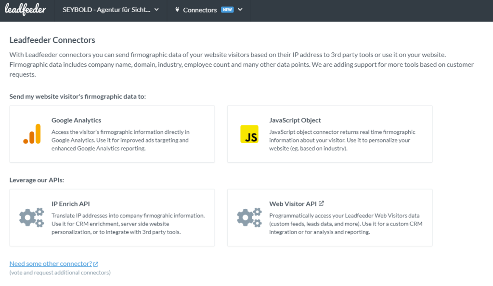The width and height of the screenshot is (493, 286).
Task: Click 'Send my website visitor's firmographic data to:' text
Action: click(78, 96)
